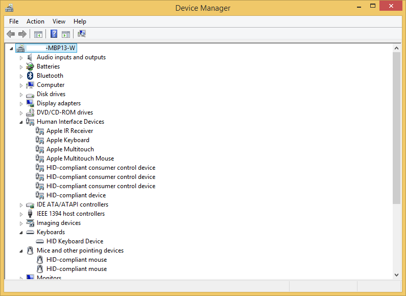Click the scrollbar up arrow
Screen dimensions: 406x296
coord(396,48)
